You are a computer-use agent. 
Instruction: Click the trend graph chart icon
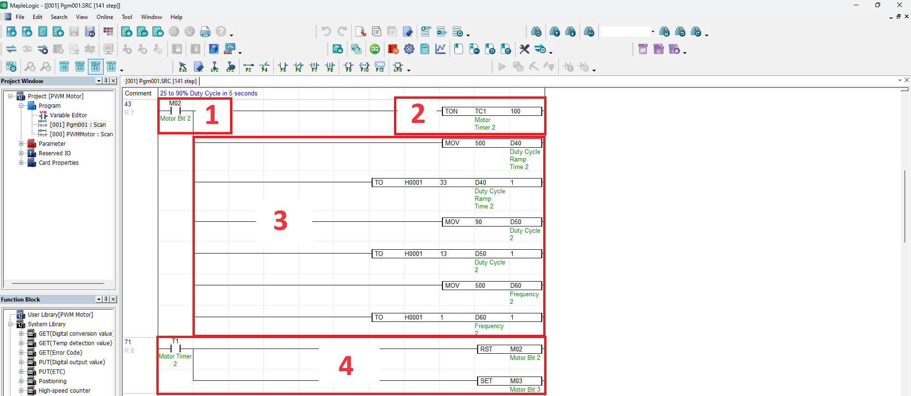441,49
